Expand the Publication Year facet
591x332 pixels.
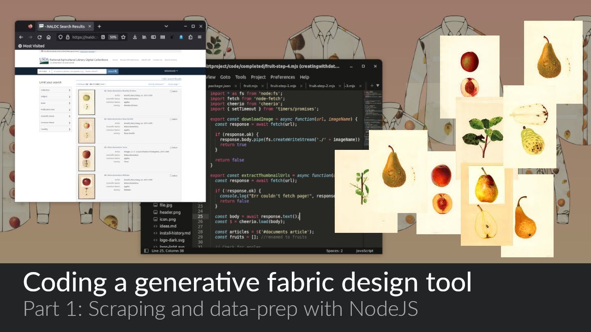coord(55,110)
